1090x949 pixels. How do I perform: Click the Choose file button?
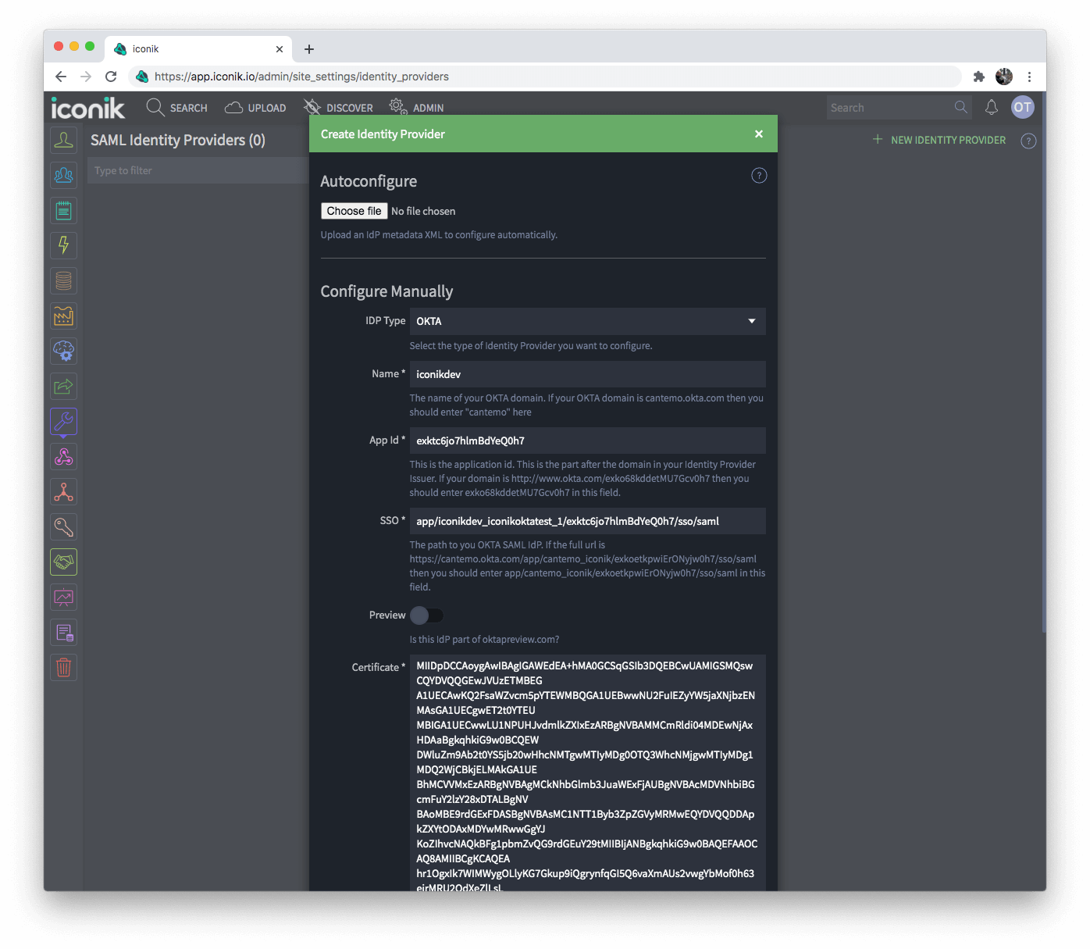coord(354,211)
